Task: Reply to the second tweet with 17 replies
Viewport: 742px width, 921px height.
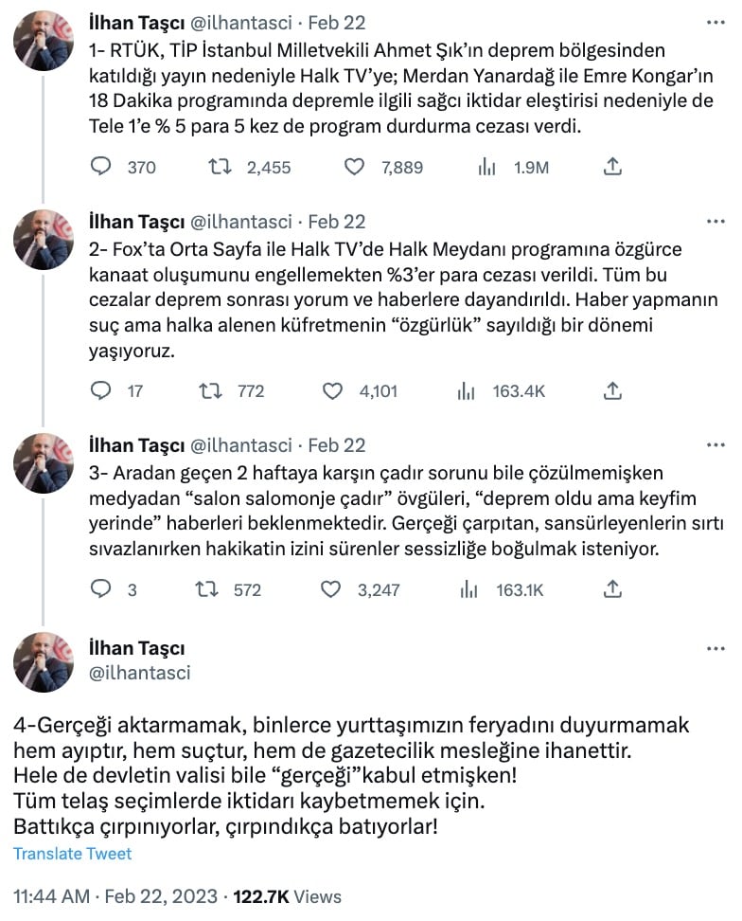Action: pyautogui.click(x=101, y=390)
